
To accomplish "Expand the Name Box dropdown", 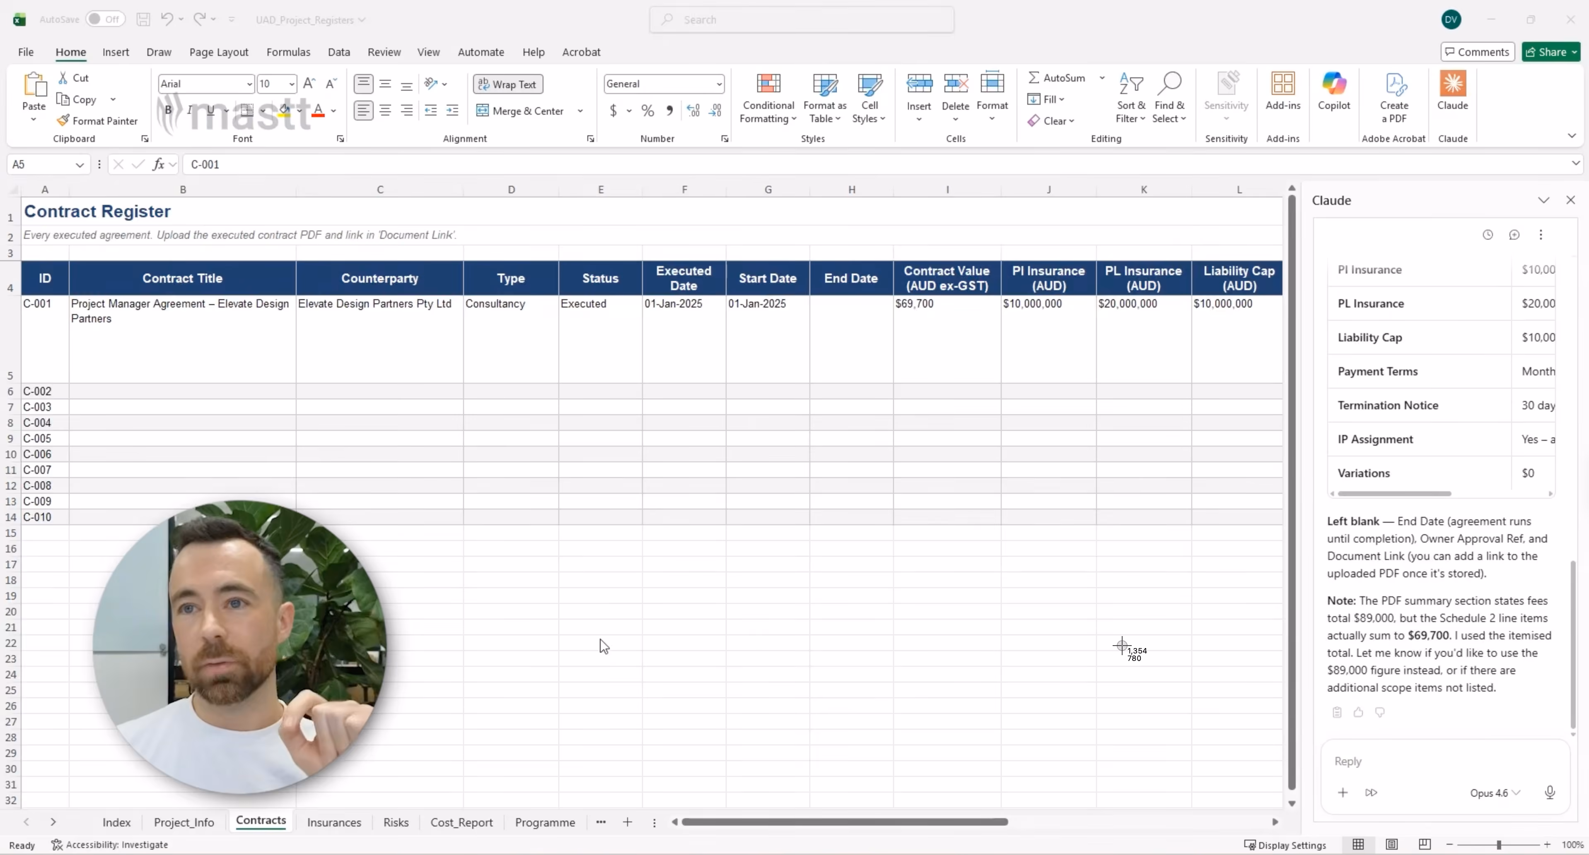I will point(80,165).
